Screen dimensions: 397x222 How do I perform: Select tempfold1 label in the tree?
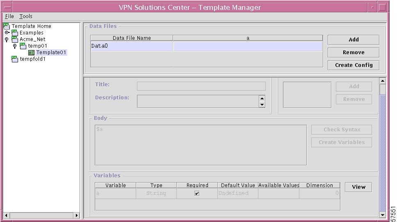33,59
